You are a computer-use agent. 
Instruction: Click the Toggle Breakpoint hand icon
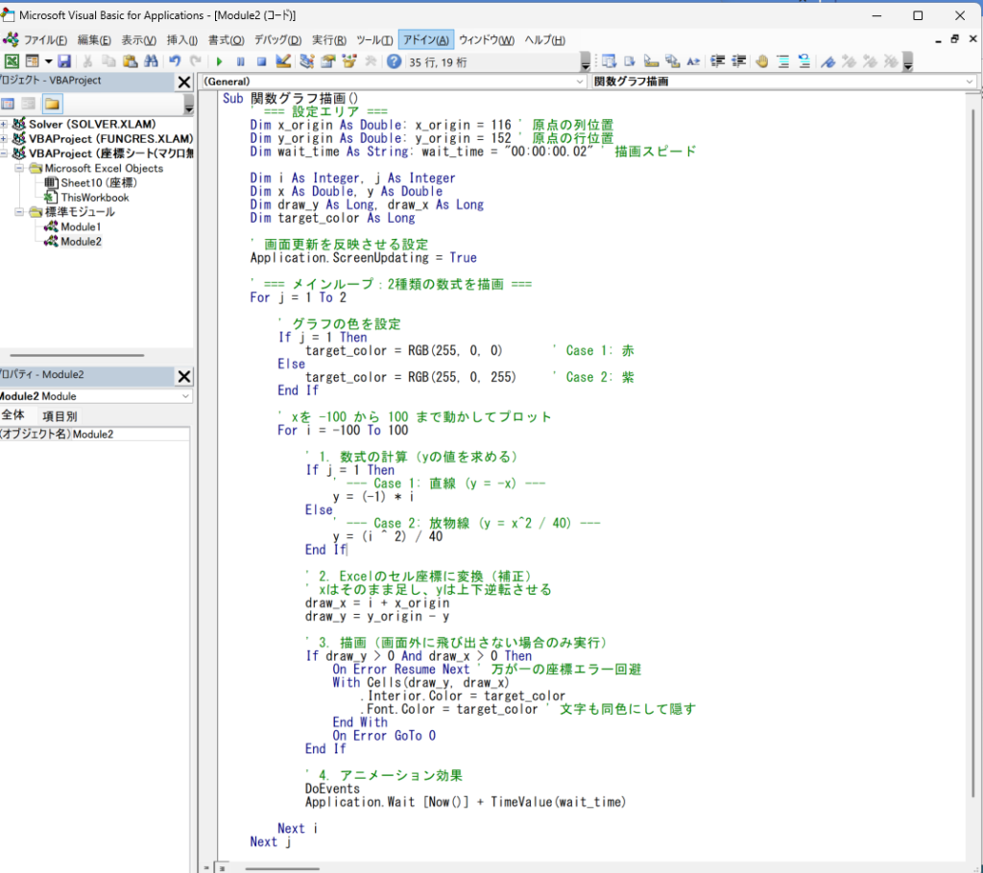(762, 61)
